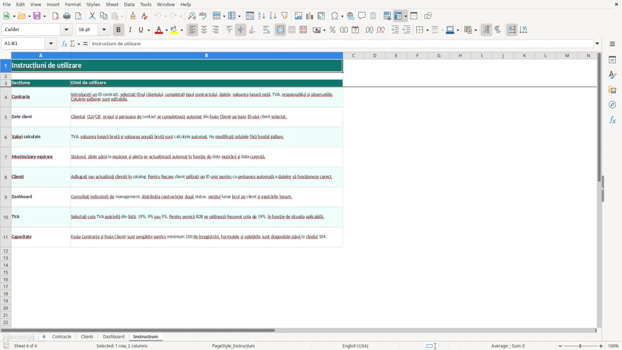This screenshot has width=622, height=350.
Task: Cut the selection with the scissors icon
Action: coord(92,16)
